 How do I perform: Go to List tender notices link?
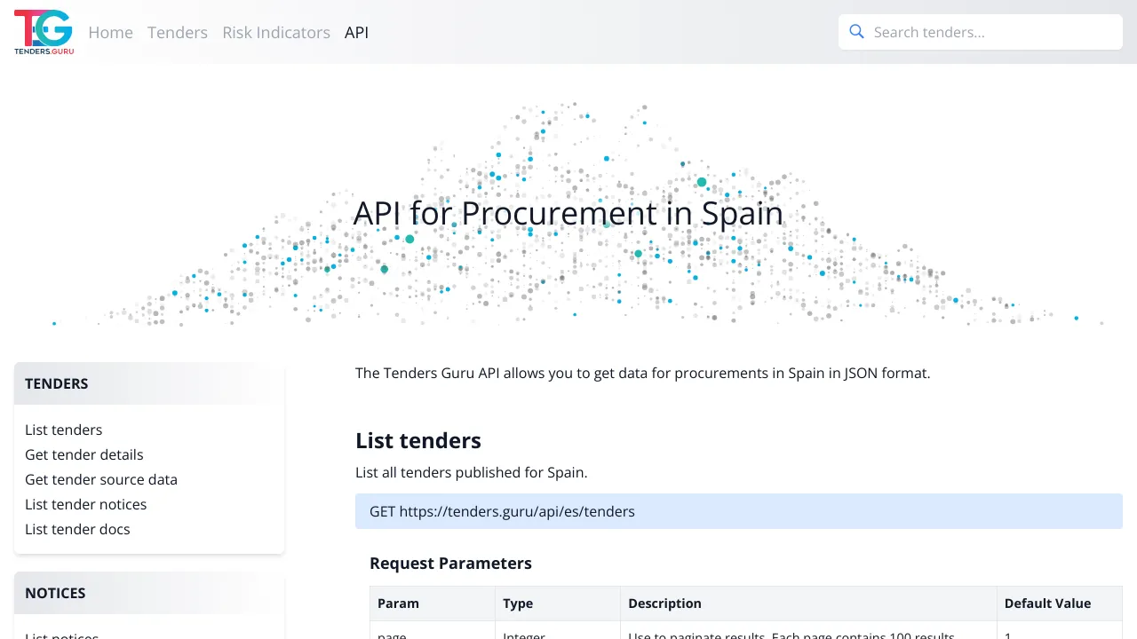[x=86, y=504]
